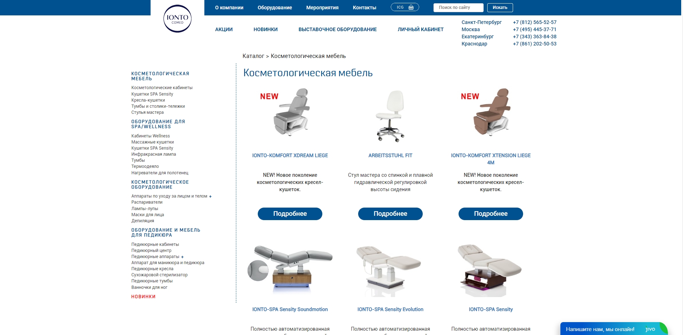Expand the 'Аппараты по уходу за лицом и телом' plus
Screen dimensions: 683x335
(x=210, y=196)
